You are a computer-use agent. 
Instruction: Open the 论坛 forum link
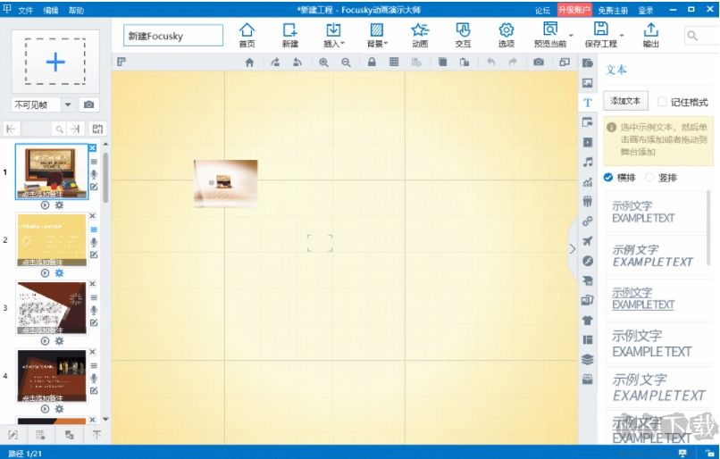click(542, 10)
